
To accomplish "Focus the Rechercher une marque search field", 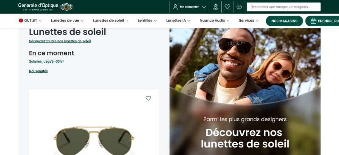I will click(283, 7).
